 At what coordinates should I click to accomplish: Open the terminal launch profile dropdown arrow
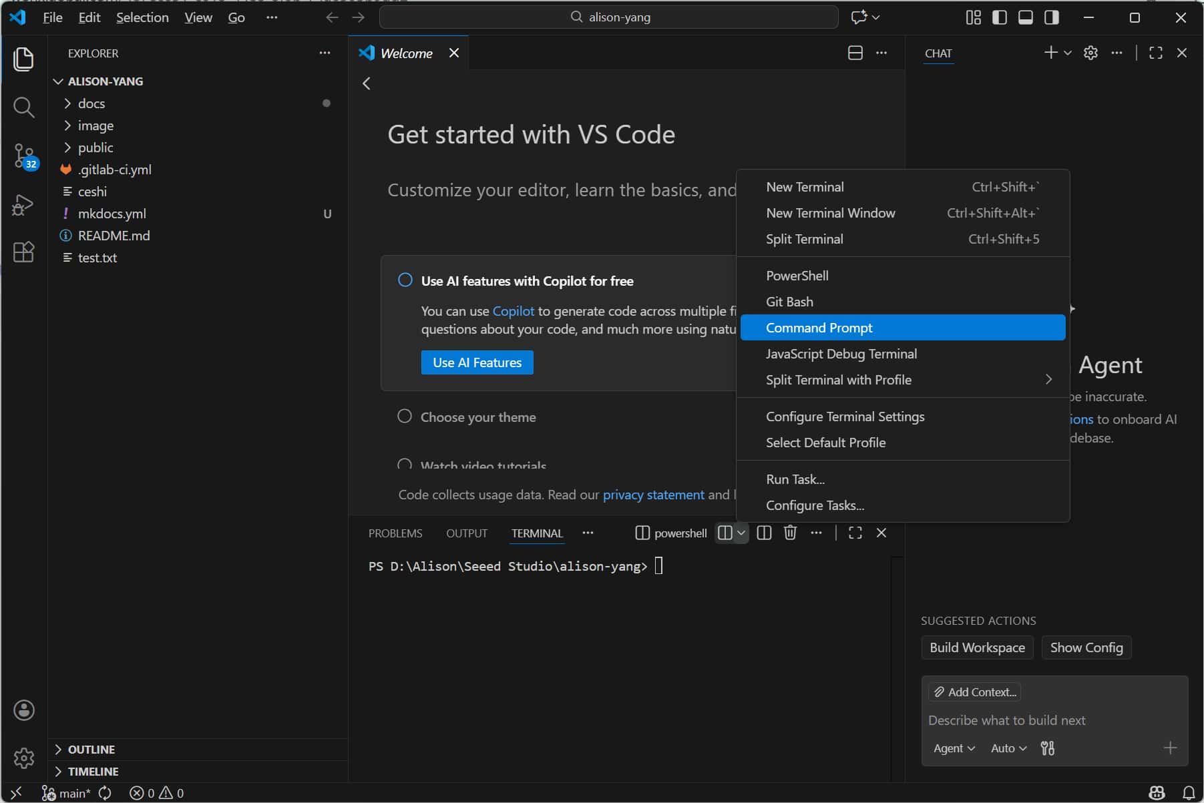[x=741, y=533]
